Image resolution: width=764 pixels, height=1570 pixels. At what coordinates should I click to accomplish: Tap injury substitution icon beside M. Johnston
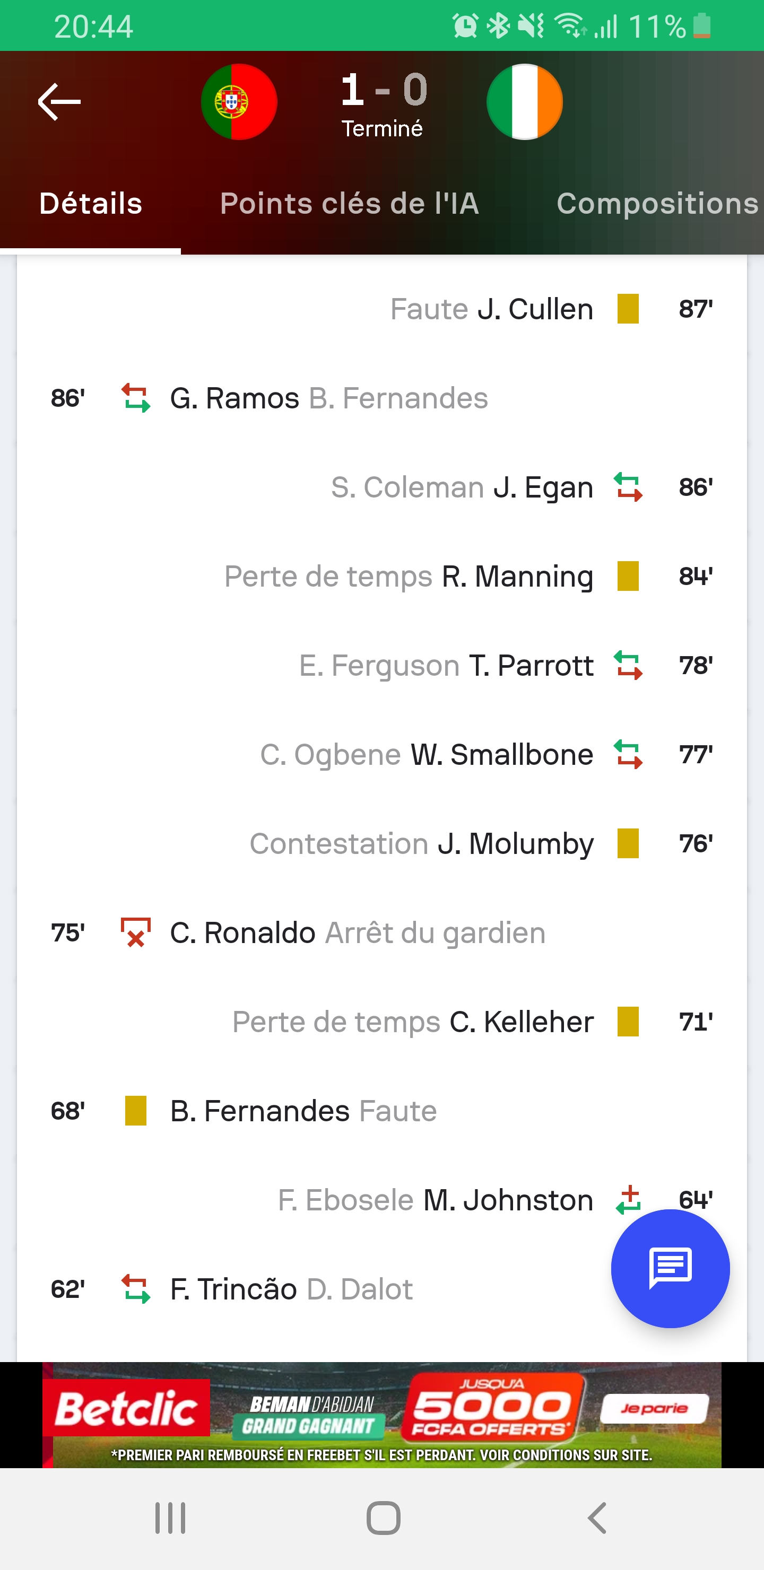(628, 1199)
